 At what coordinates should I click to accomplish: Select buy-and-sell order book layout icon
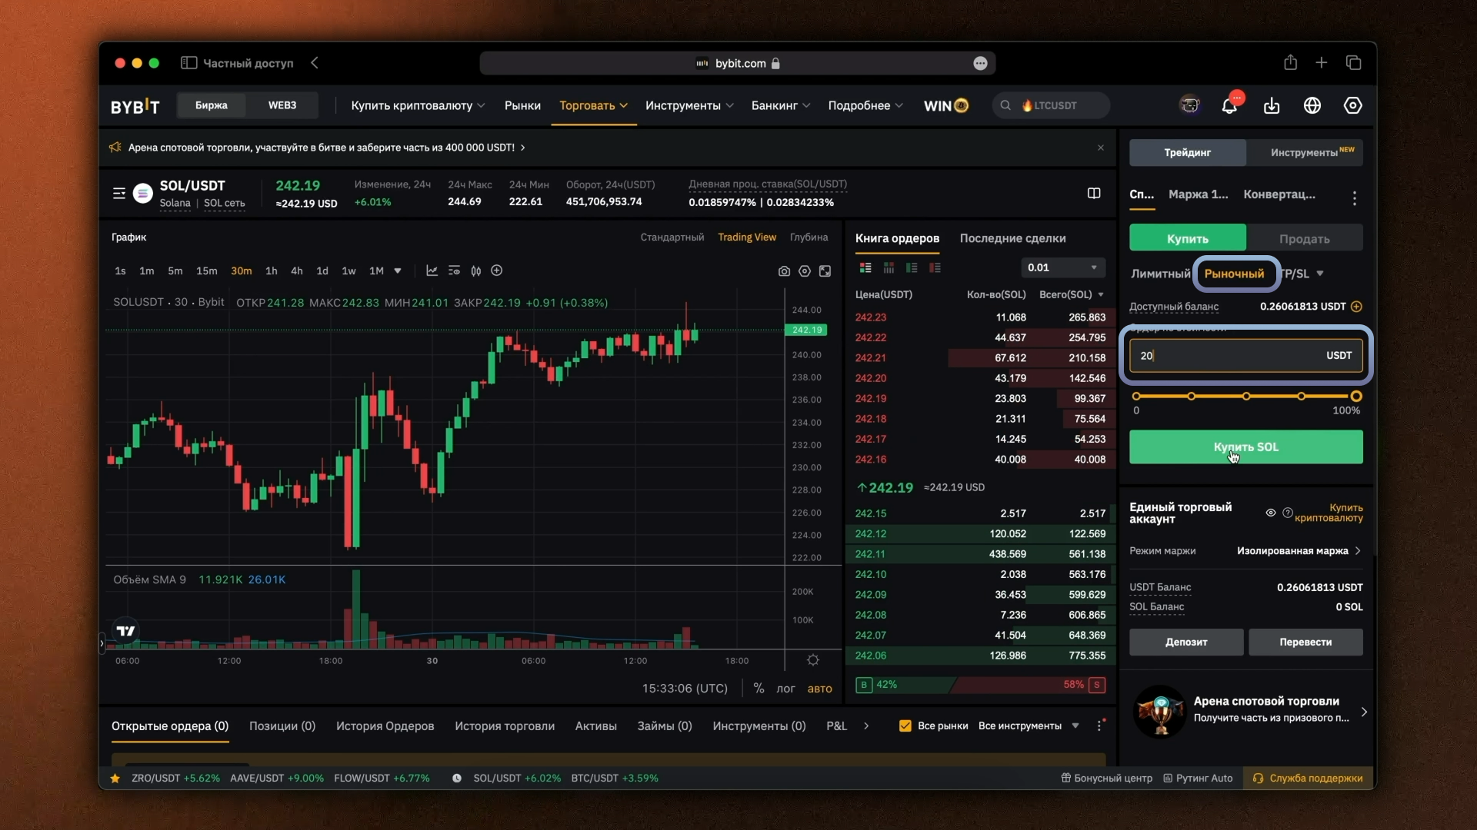point(865,267)
